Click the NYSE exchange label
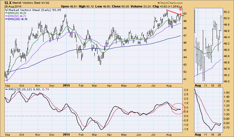Viewport: 234px width, 137px height. click(x=45, y=3)
